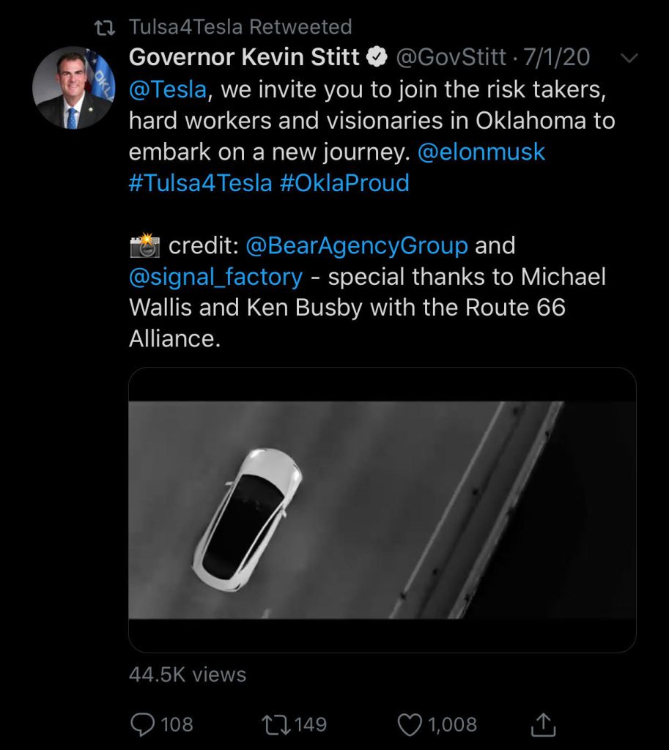Click the @GovStitt handle

[451, 57]
